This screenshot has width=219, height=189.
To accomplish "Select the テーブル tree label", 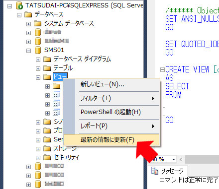I will pos(63,68).
